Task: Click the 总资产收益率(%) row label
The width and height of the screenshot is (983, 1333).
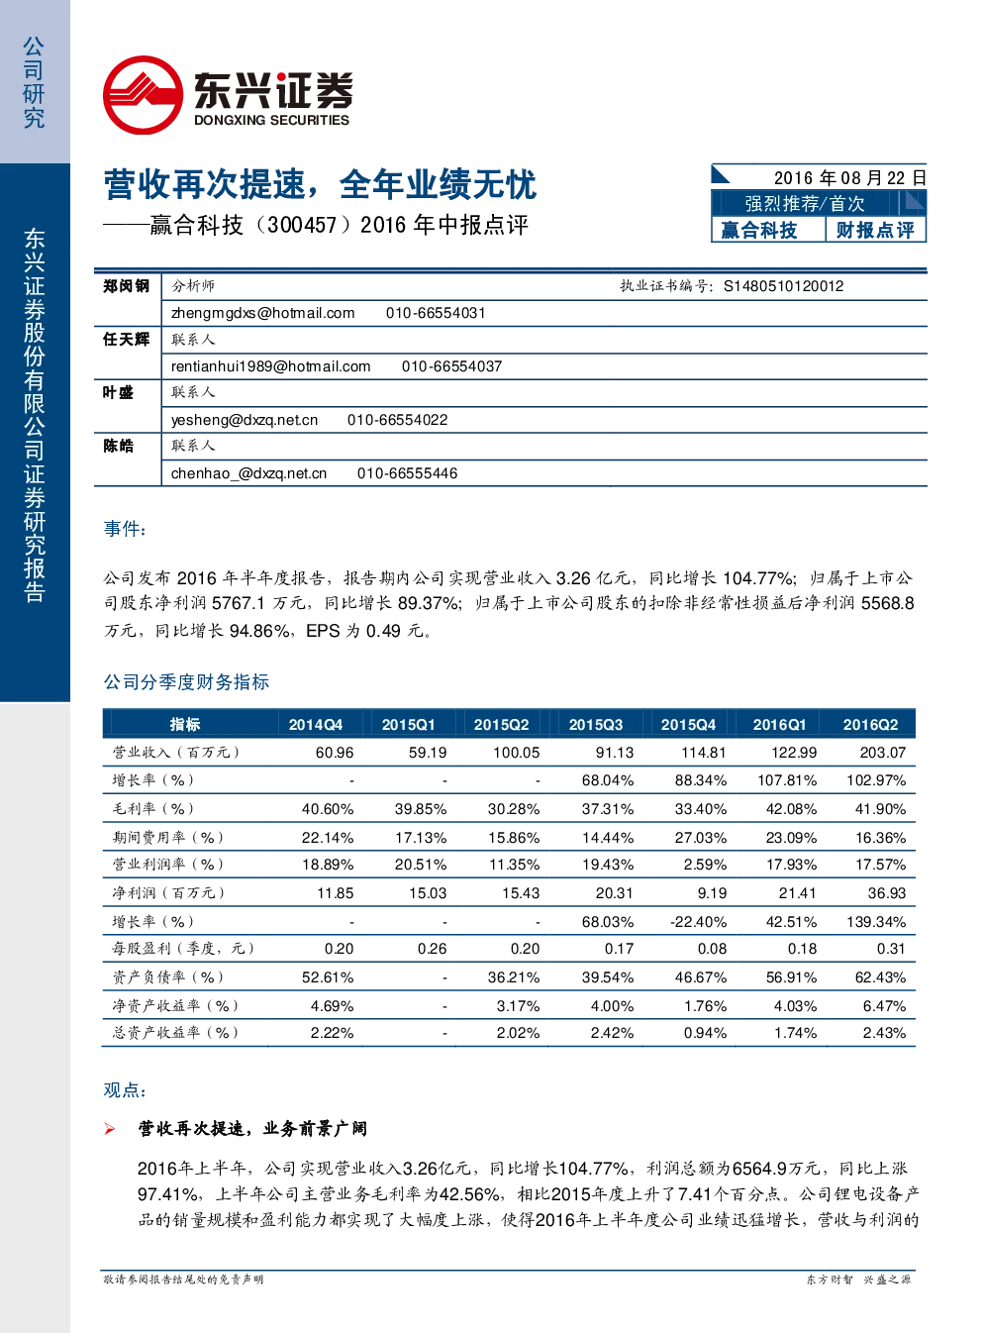Action: (x=176, y=1033)
